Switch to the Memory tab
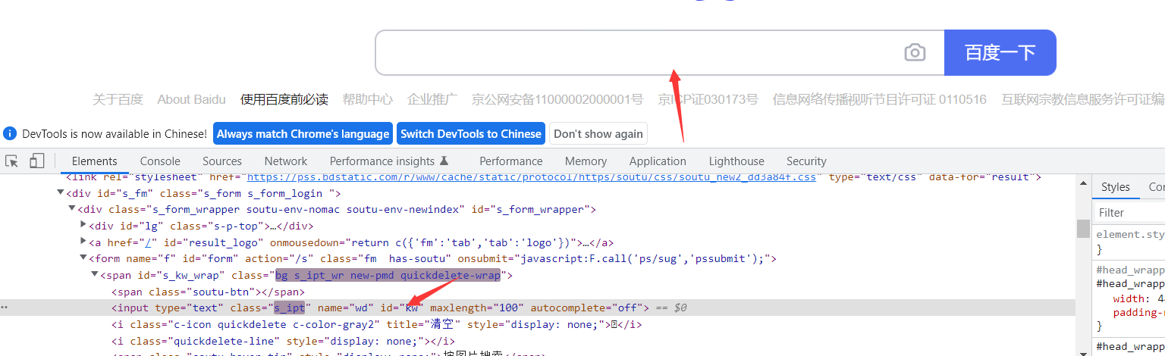1165x356 pixels. 586,161
